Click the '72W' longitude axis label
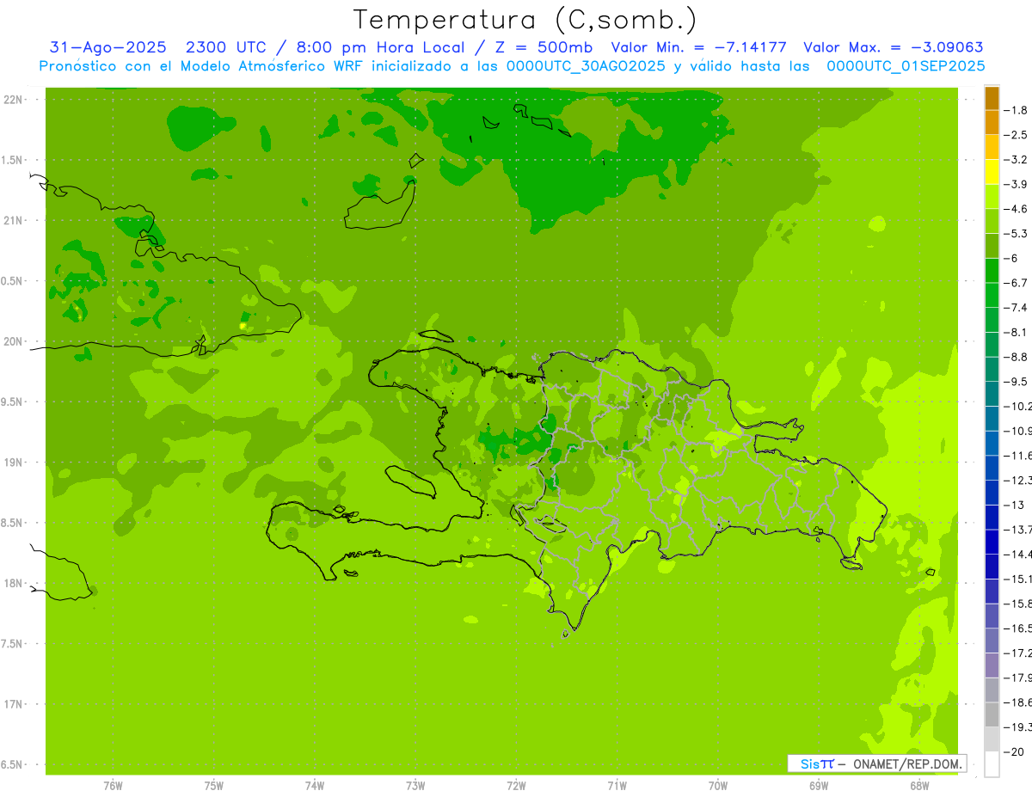1032x797 pixels. (x=516, y=786)
